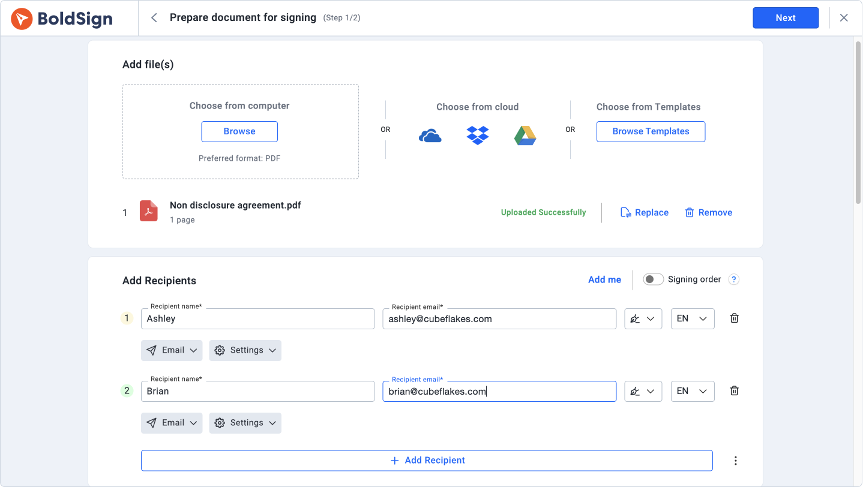Open the three-dot menu near Add Recipient
This screenshot has height=487, width=863.
736,460
